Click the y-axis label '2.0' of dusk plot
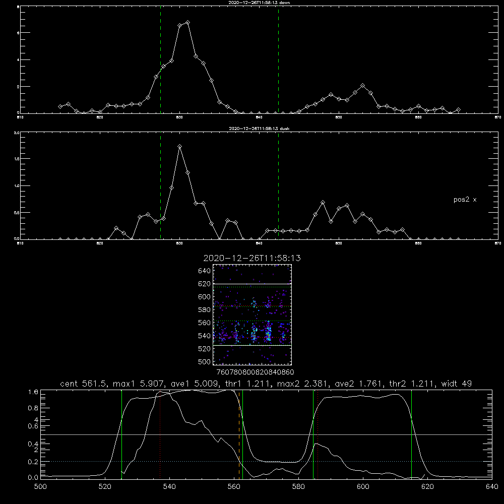The height and width of the screenshot is (504, 504). (17, 133)
